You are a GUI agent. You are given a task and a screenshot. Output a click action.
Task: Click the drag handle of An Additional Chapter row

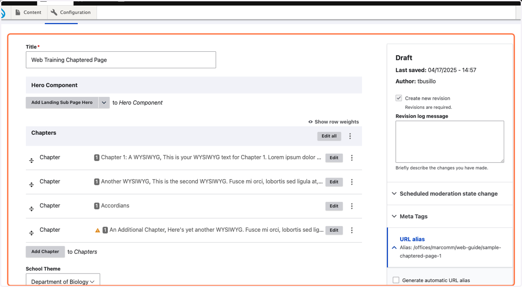point(31,233)
